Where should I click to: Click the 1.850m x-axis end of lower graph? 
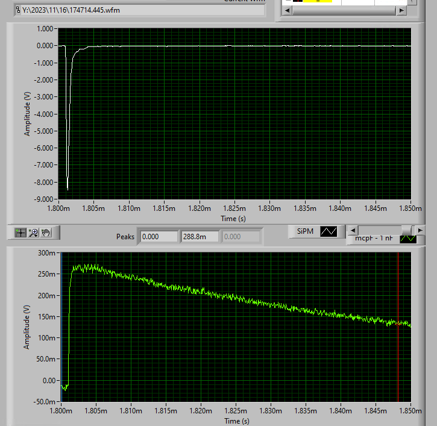pos(410,411)
